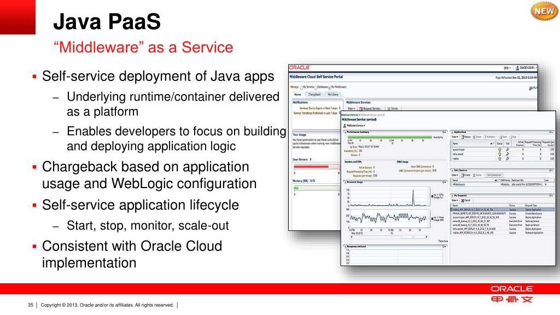Open My Requests panel options gear
560x315 pixels.
pos(551,195)
